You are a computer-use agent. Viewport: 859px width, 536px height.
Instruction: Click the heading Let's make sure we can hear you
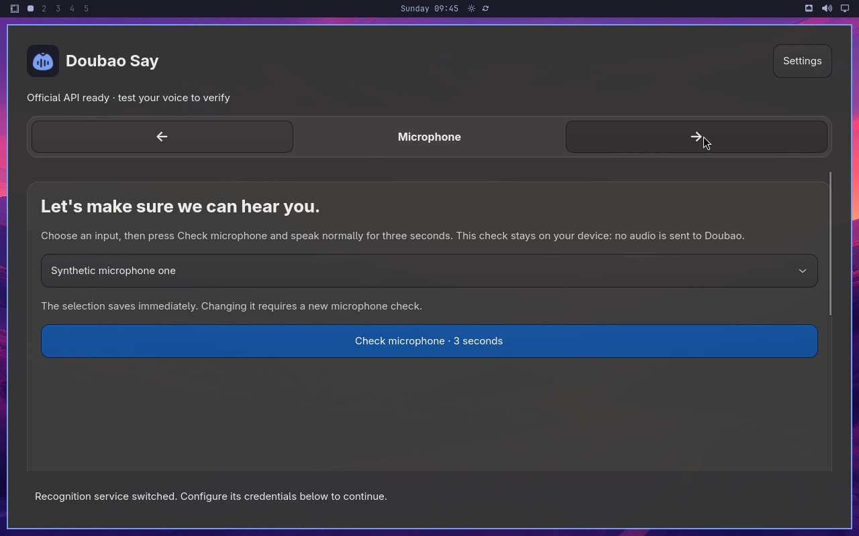pos(181,206)
